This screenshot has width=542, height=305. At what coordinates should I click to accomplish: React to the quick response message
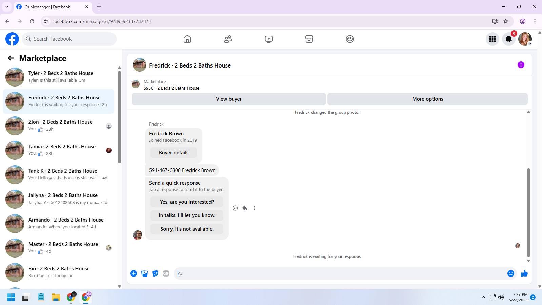pos(235,208)
